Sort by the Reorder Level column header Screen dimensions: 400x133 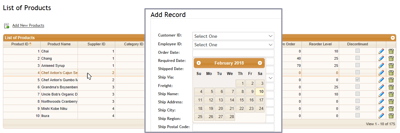click(x=320, y=44)
